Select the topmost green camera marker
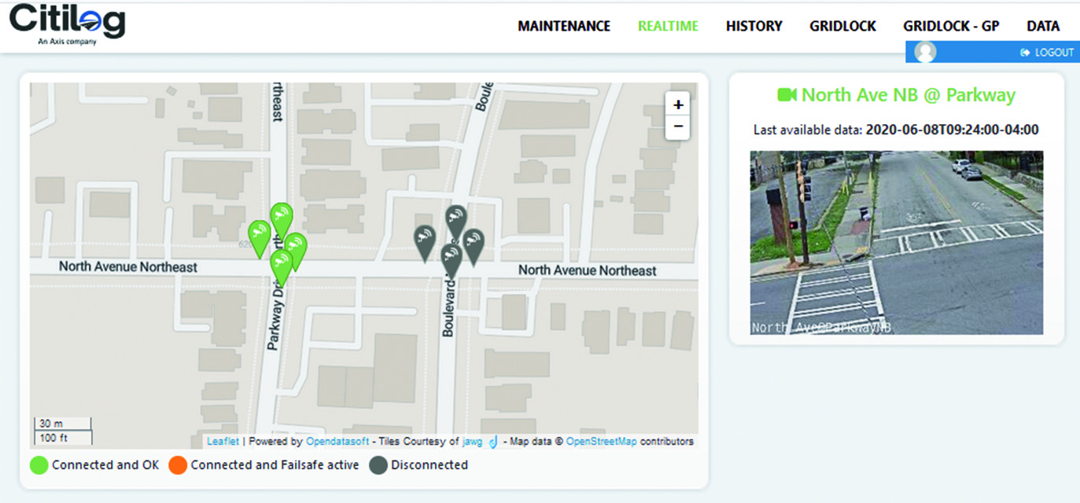Viewport: 1080px width, 503px height. 281,216
